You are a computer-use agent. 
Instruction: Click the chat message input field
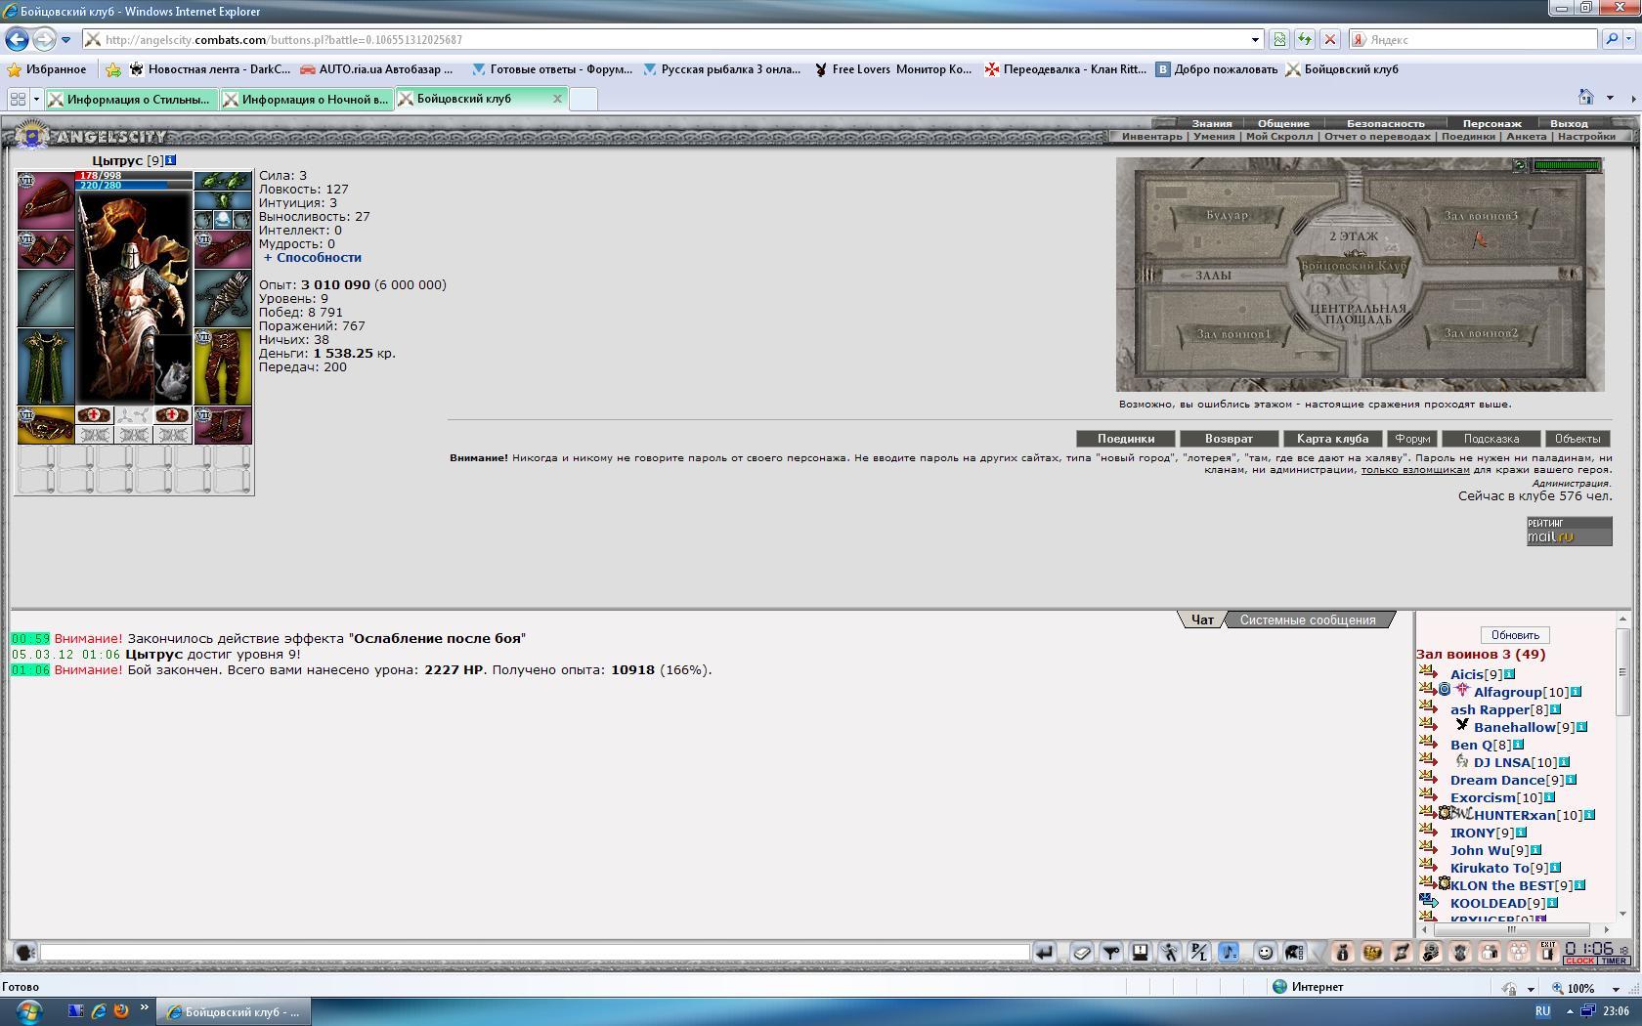tap(535, 952)
